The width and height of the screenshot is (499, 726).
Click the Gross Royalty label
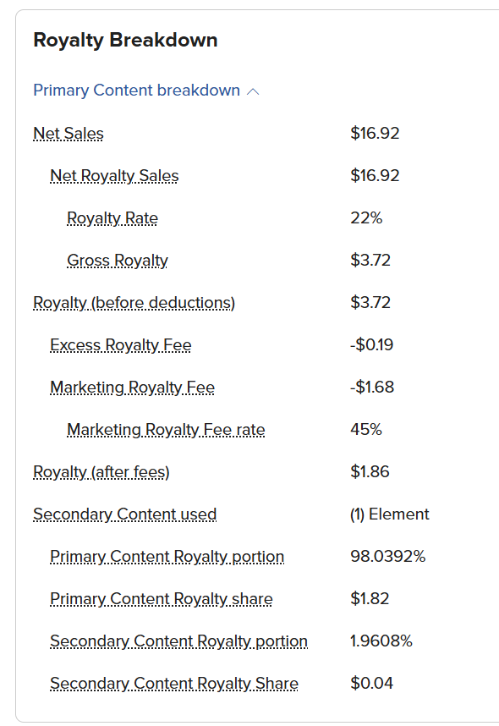[x=117, y=261]
